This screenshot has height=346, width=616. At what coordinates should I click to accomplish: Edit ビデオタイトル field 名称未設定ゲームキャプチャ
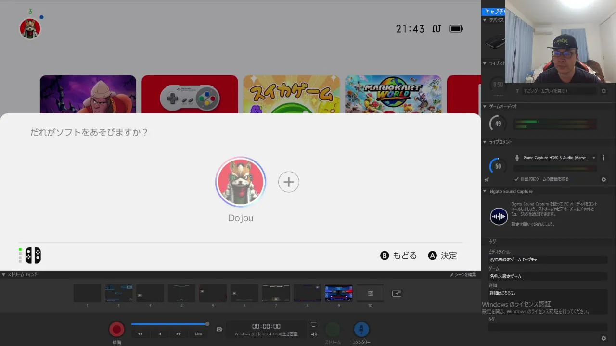point(548,259)
